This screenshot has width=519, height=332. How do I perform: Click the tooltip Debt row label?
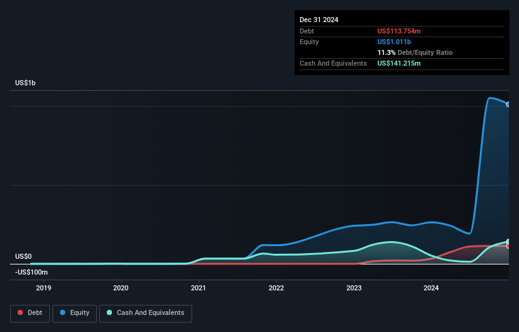coord(307,31)
